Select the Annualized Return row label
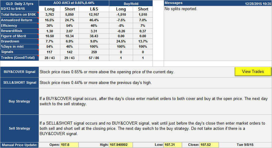272x148 pixels. click(x=19, y=20)
